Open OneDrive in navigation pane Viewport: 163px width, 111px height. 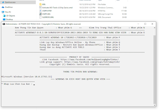pos(9,7)
